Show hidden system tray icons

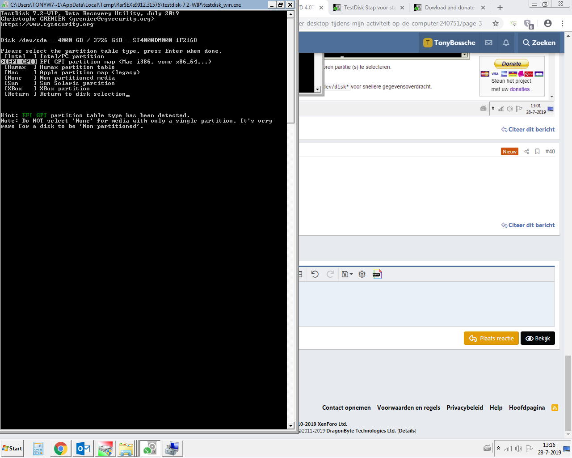pyautogui.click(x=498, y=448)
